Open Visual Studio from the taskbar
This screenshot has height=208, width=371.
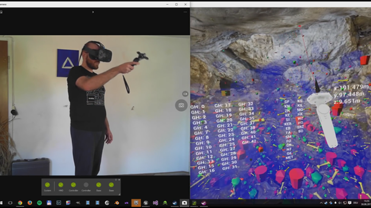tap(155, 203)
